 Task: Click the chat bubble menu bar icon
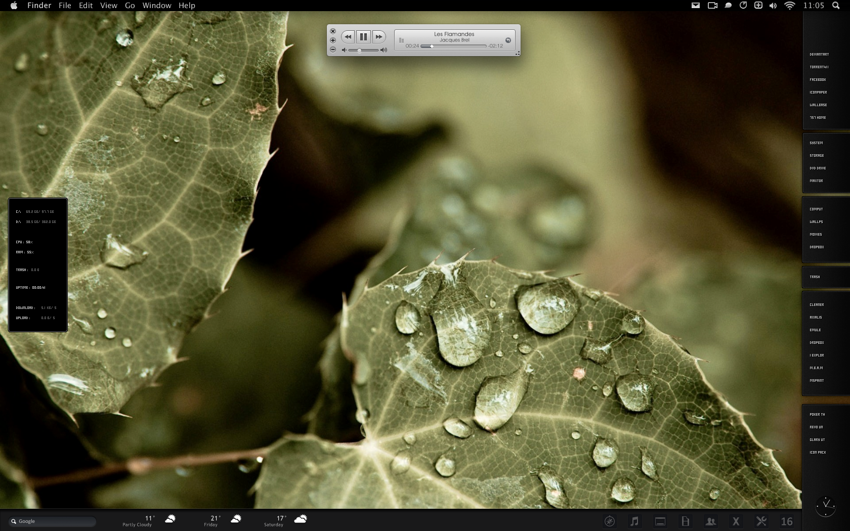728,6
